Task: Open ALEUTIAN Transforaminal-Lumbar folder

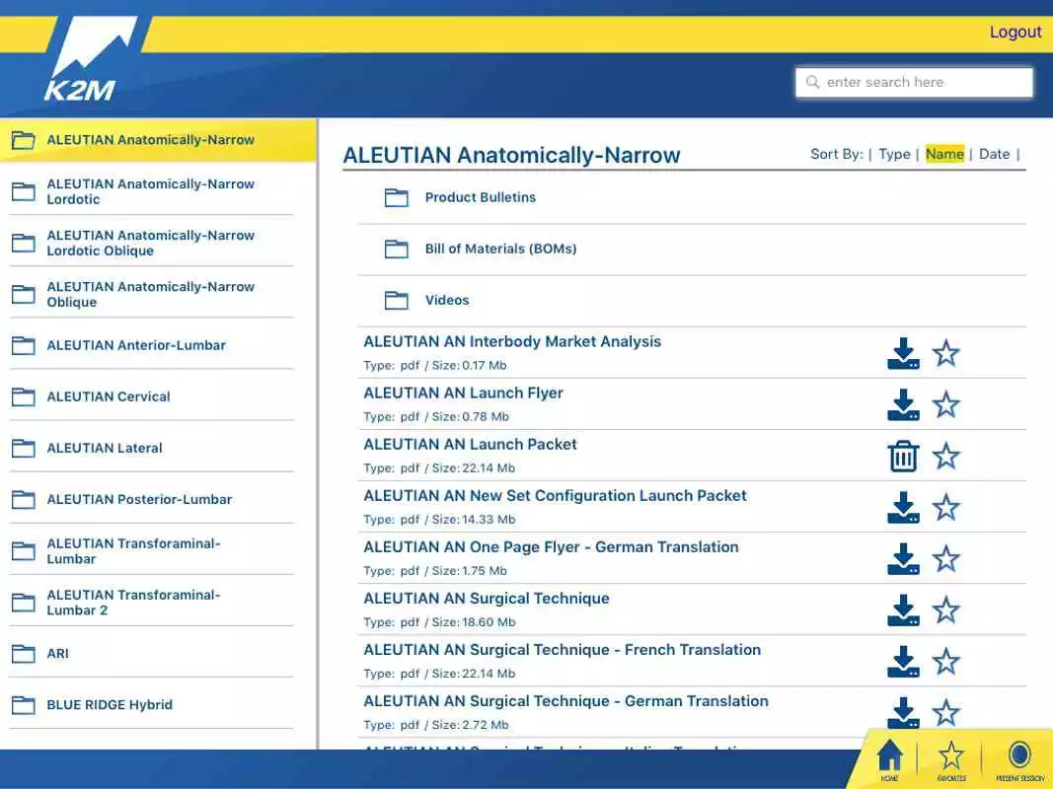Action: pyautogui.click(x=151, y=551)
